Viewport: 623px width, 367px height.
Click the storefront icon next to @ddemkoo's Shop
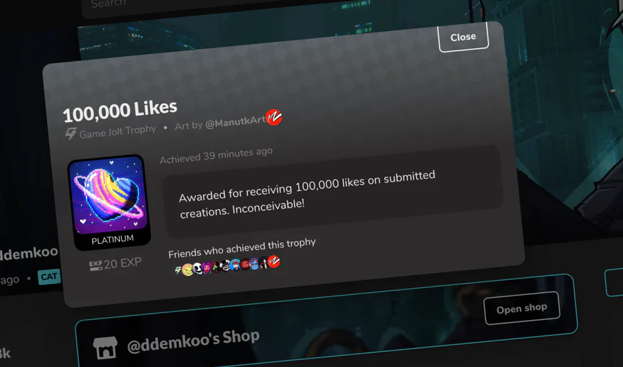click(x=105, y=348)
